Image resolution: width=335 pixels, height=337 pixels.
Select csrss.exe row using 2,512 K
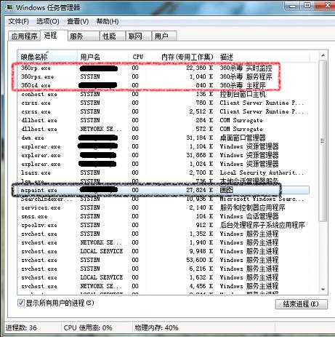(x=164, y=111)
